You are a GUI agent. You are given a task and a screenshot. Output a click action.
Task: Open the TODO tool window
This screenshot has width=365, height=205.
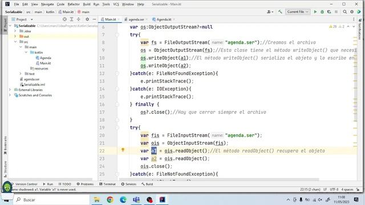(x=64, y=184)
